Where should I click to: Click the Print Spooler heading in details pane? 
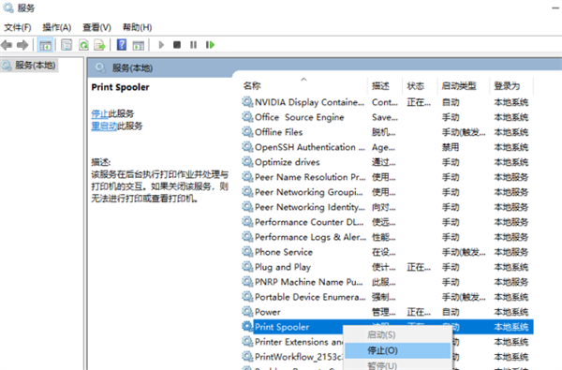click(120, 87)
